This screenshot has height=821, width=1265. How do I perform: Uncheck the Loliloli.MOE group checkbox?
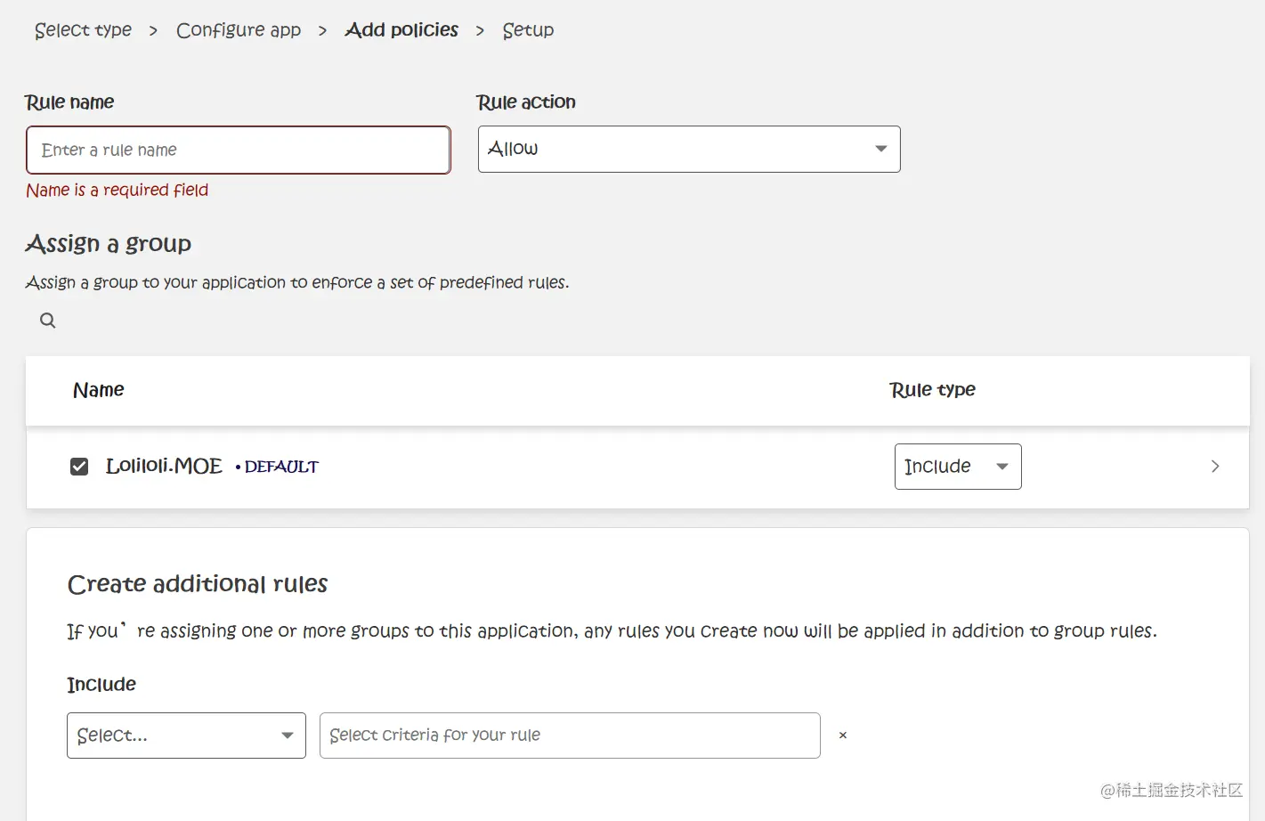pos(79,467)
